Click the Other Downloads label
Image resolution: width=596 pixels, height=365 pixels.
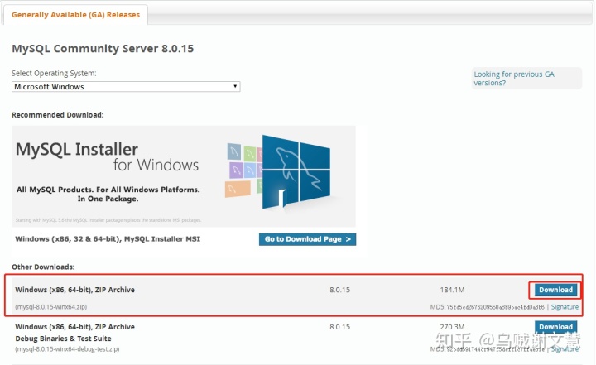click(x=43, y=267)
